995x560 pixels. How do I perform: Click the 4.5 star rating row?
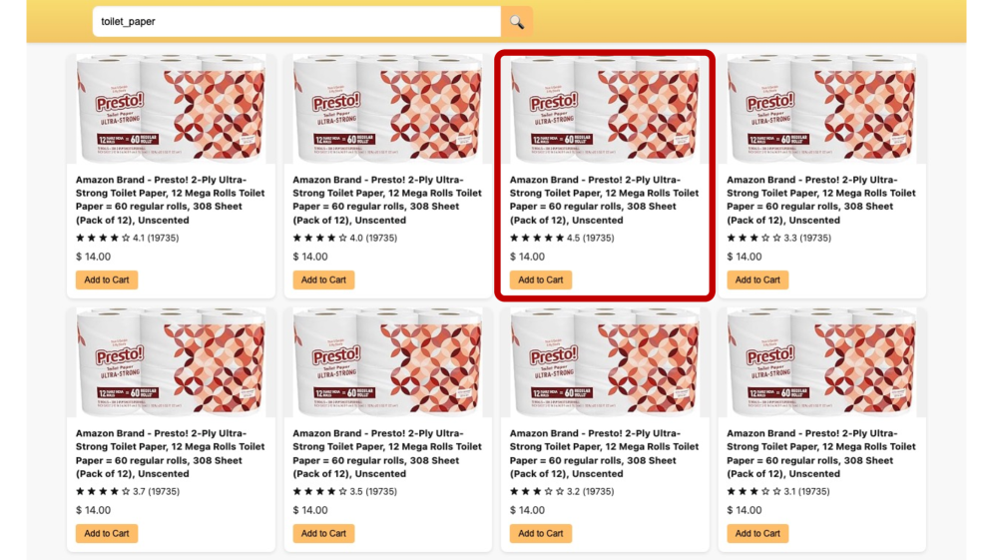[562, 239]
